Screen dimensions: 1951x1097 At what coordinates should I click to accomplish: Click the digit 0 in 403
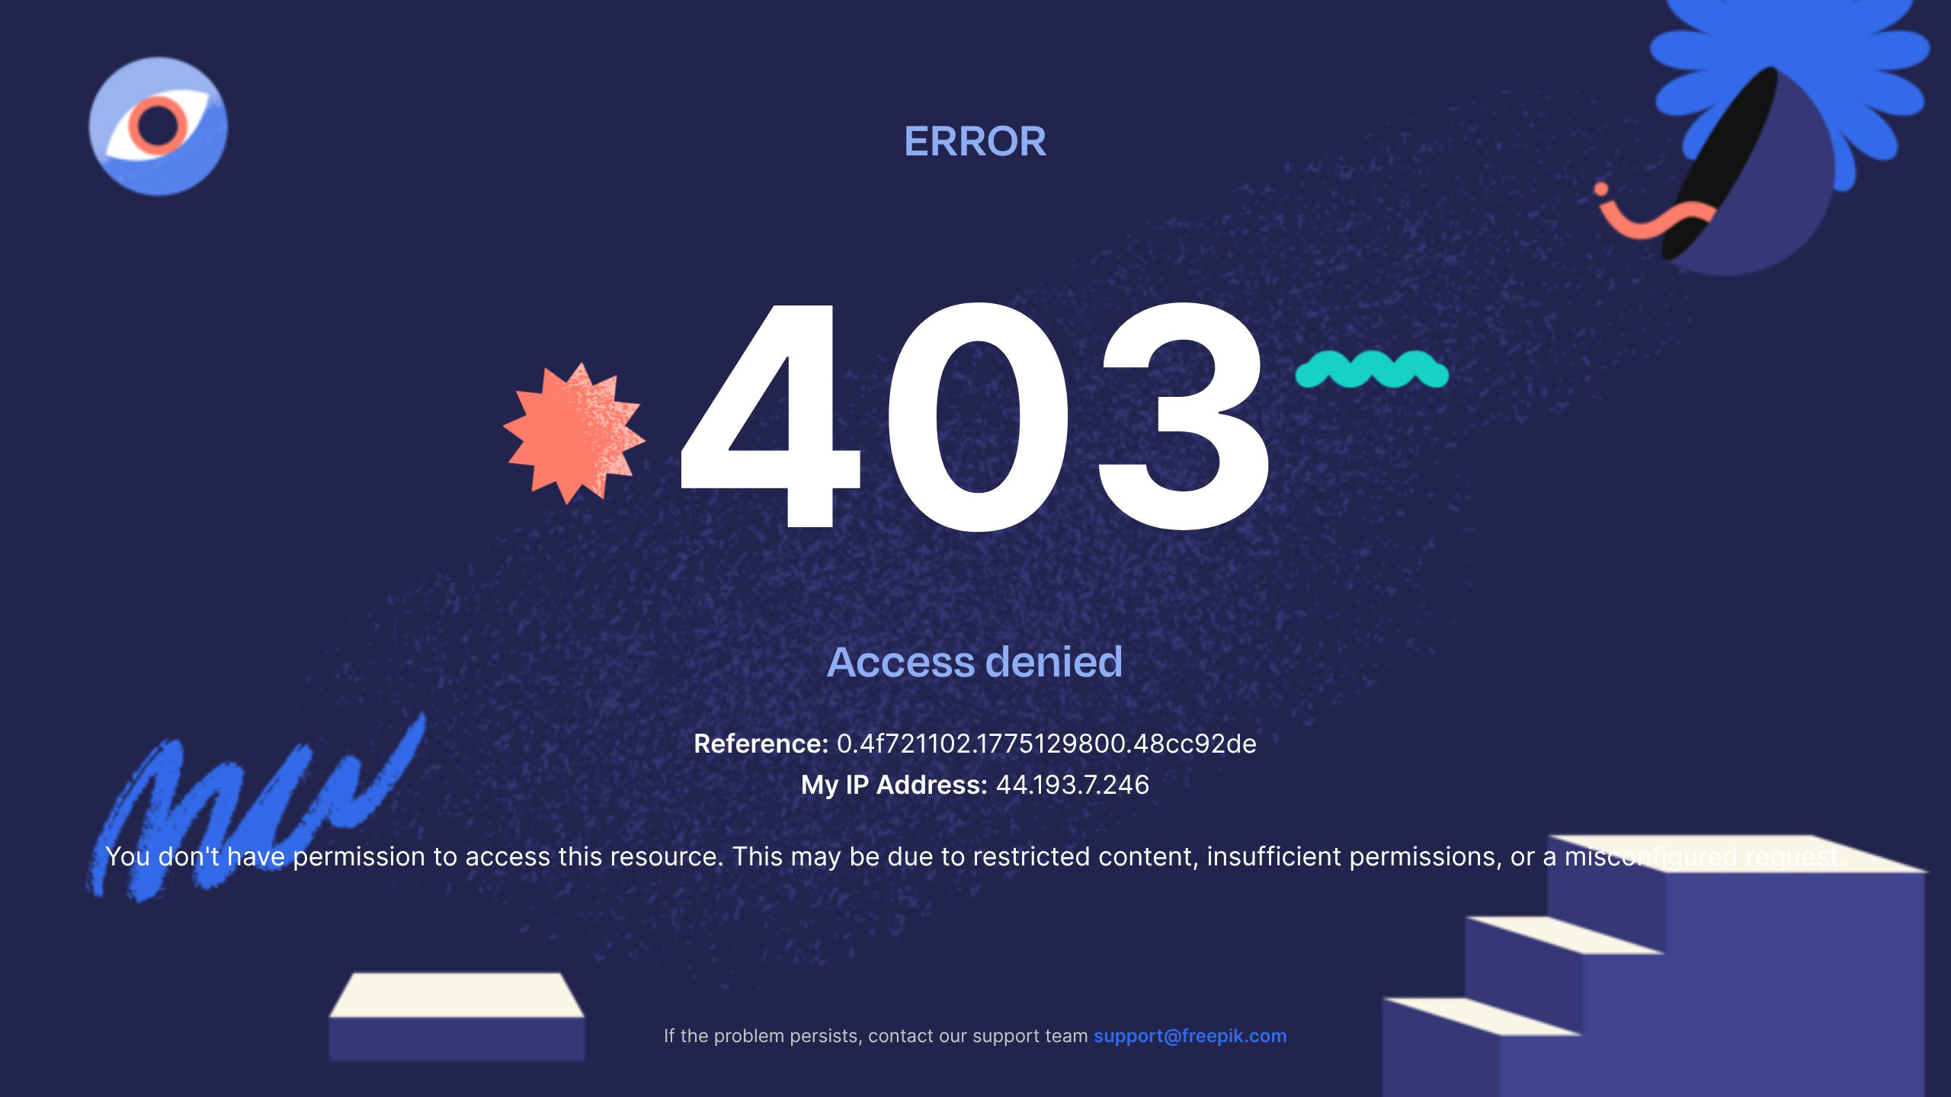point(979,417)
